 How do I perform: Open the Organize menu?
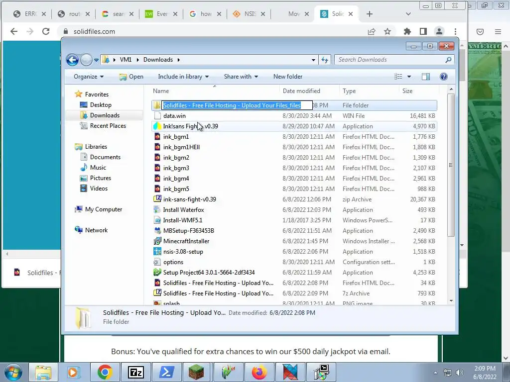(x=89, y=77)
